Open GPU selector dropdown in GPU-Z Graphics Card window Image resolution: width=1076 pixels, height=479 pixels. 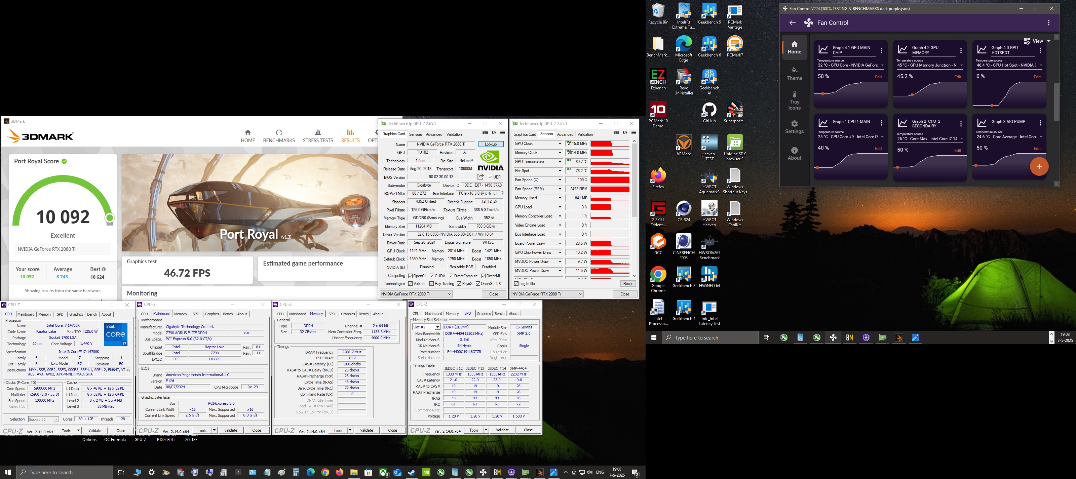click(416, 294)
